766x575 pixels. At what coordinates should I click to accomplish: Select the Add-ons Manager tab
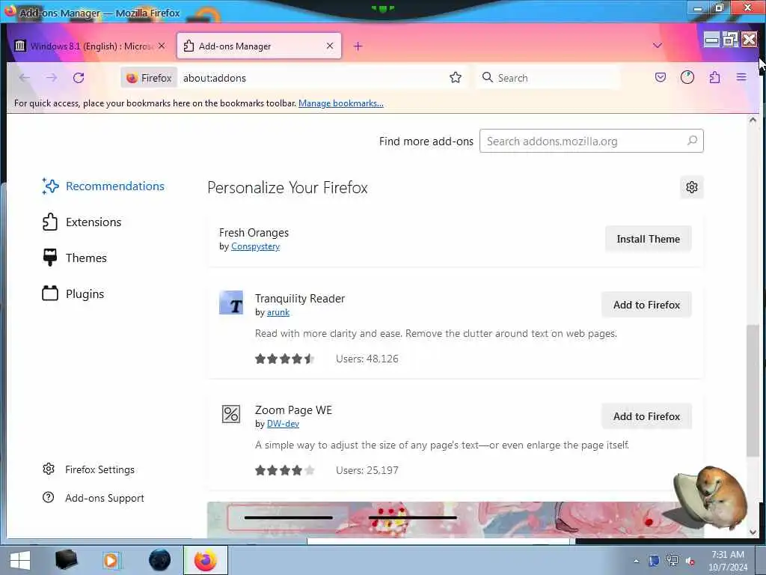(x=259, y=46)
